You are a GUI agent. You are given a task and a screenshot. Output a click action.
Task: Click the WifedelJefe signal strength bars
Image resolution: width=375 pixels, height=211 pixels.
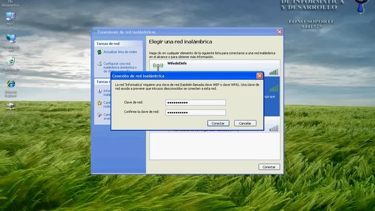click(274, 72)
